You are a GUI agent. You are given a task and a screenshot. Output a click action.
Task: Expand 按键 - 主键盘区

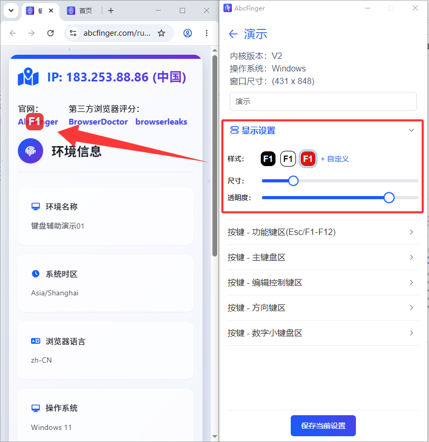(323, 258)
